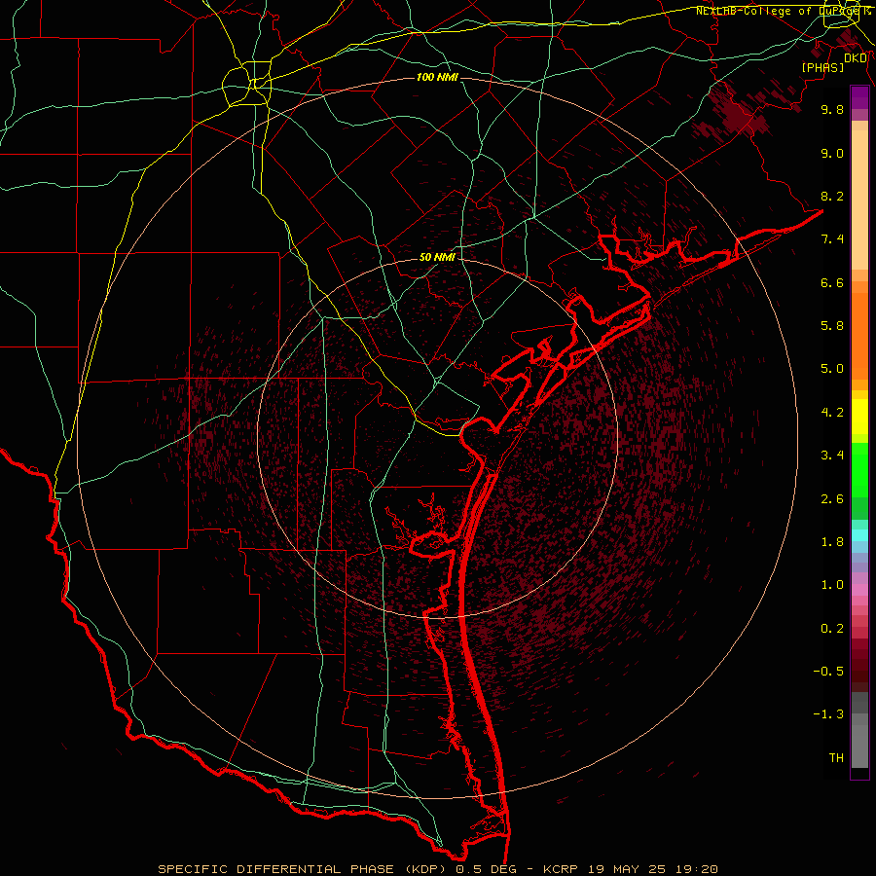876x876 pixels.
Task: Click the 5.0 legend value
Action: click(x=832, y=369)
